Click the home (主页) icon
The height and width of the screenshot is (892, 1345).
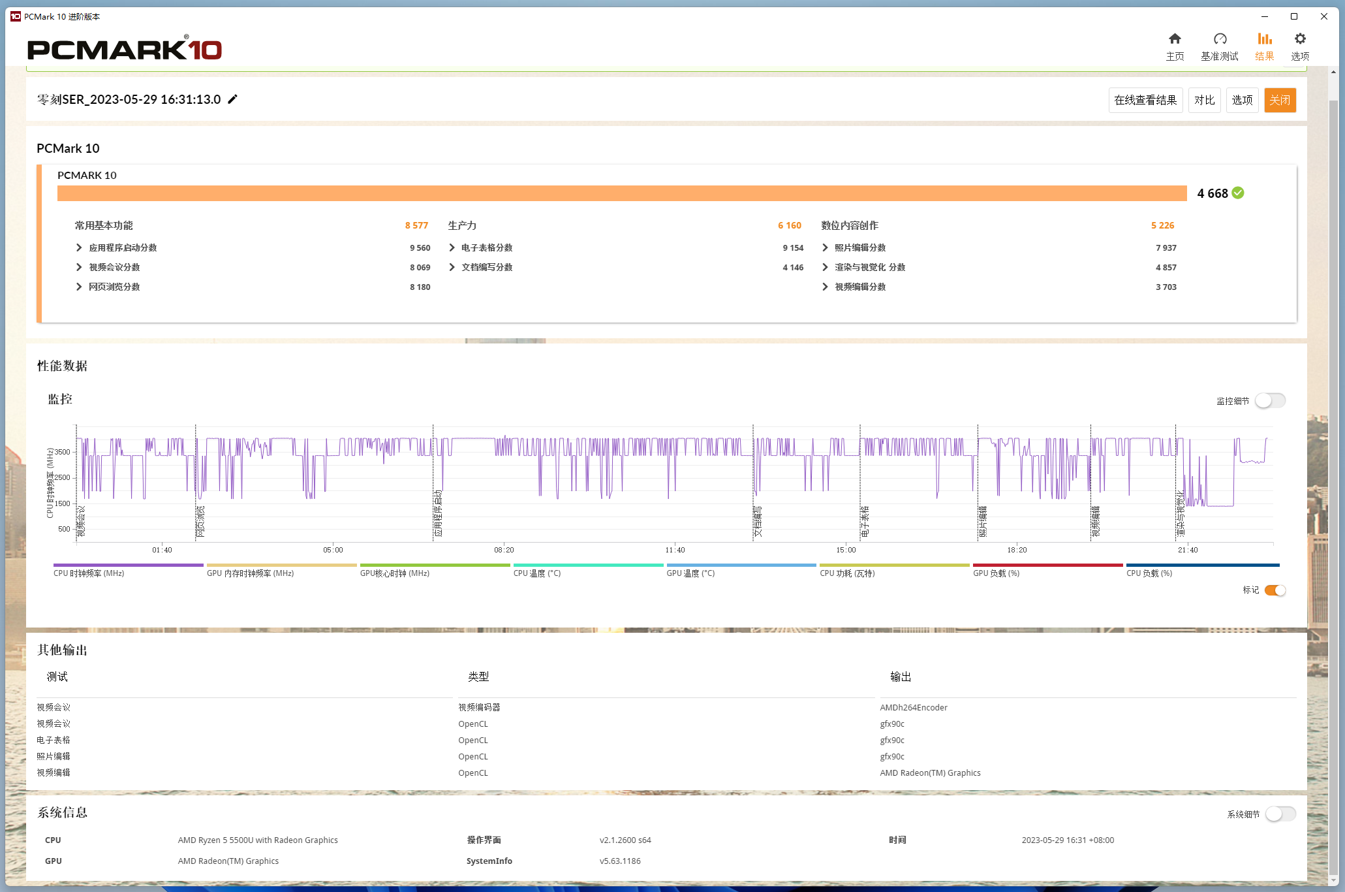tap(1175, 39)
